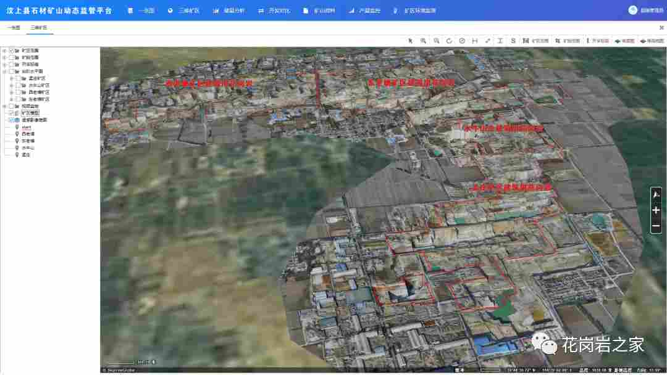Click the compass north arrow control
This screenshot has width=667, height=375.
656,195
